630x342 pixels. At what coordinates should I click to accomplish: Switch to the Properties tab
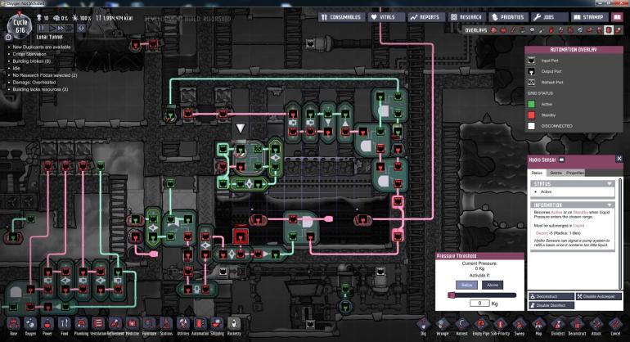[575, 173]
